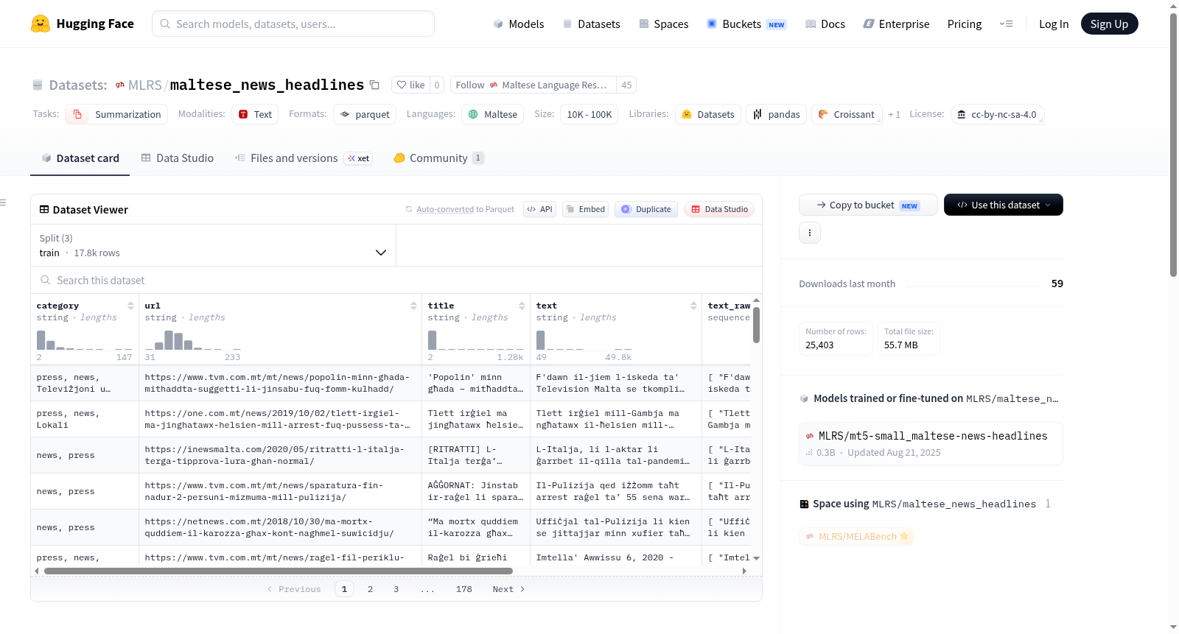The width and height of the screenshot is (1179, 634).
Task: Click the Sign Up button
Action: tap(1109, 24)
